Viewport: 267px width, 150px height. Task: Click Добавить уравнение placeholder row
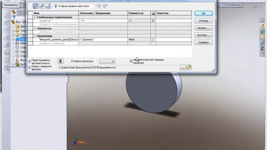[55, 43]
